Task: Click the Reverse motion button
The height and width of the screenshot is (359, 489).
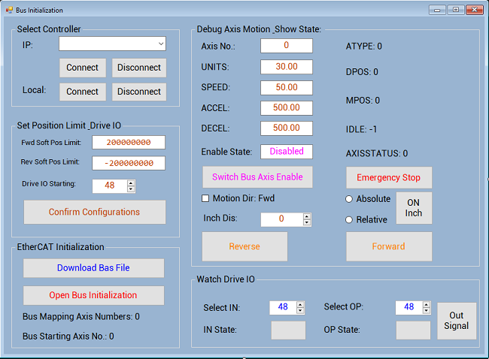Action: tap(244, 246)
